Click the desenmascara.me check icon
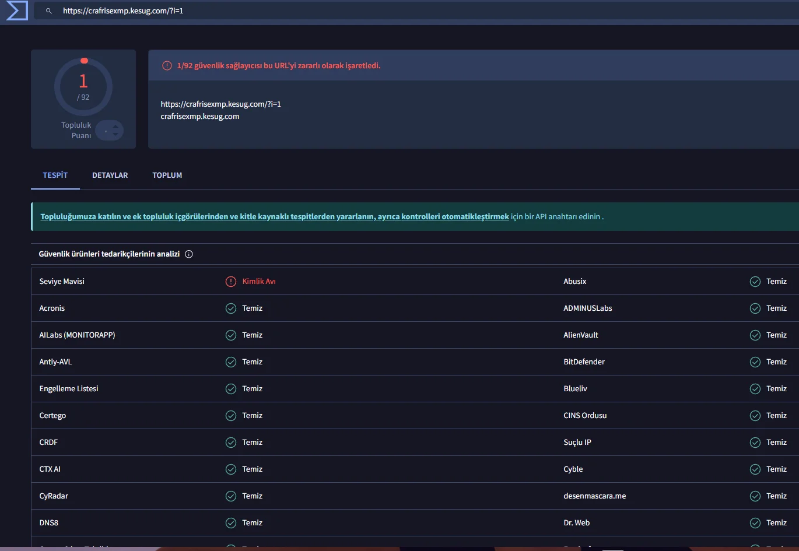The image size is (799, 551). pos(755,496)
